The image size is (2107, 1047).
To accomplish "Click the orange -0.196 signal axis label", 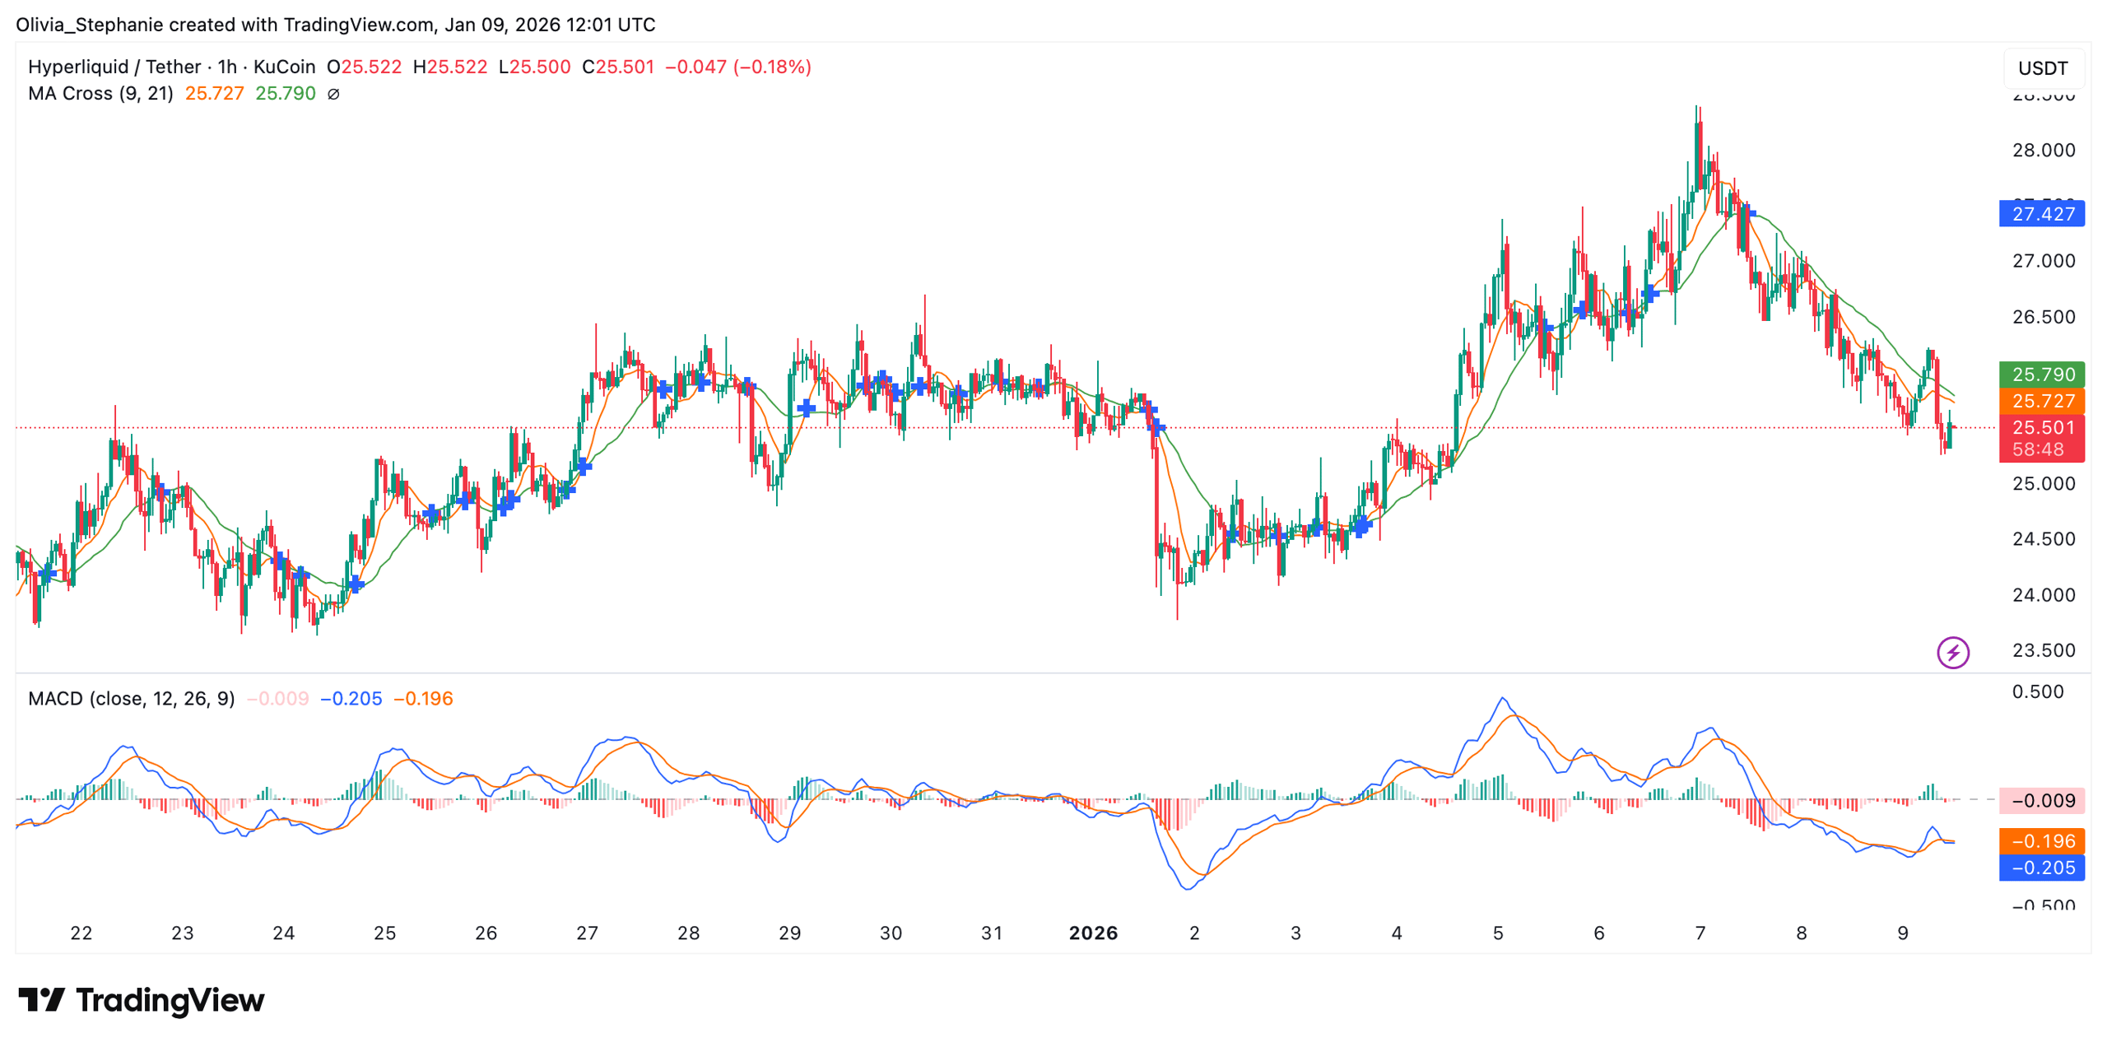I will 2040,840.
